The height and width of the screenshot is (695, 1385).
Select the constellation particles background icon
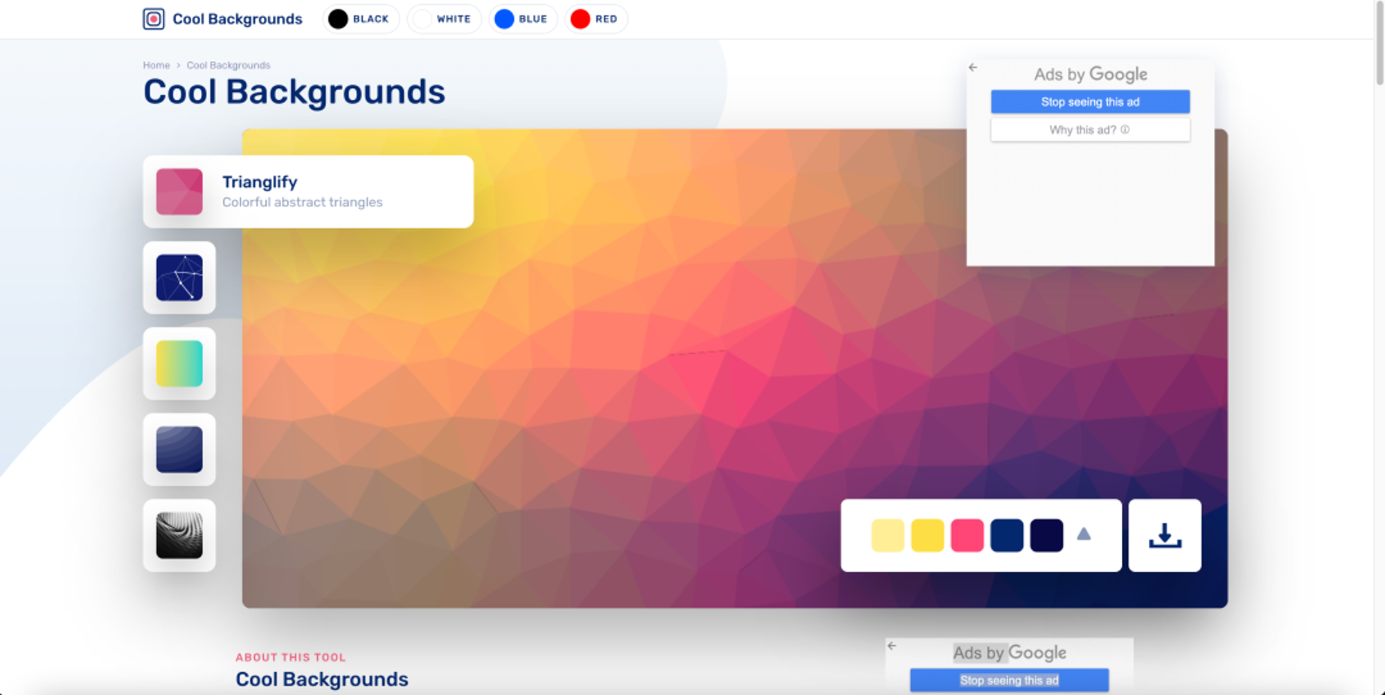click(x=179, y=278)
